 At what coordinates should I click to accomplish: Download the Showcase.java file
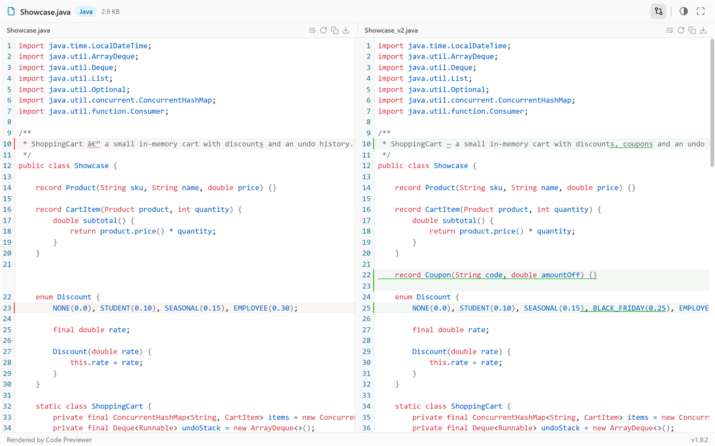tap(346, 30)
